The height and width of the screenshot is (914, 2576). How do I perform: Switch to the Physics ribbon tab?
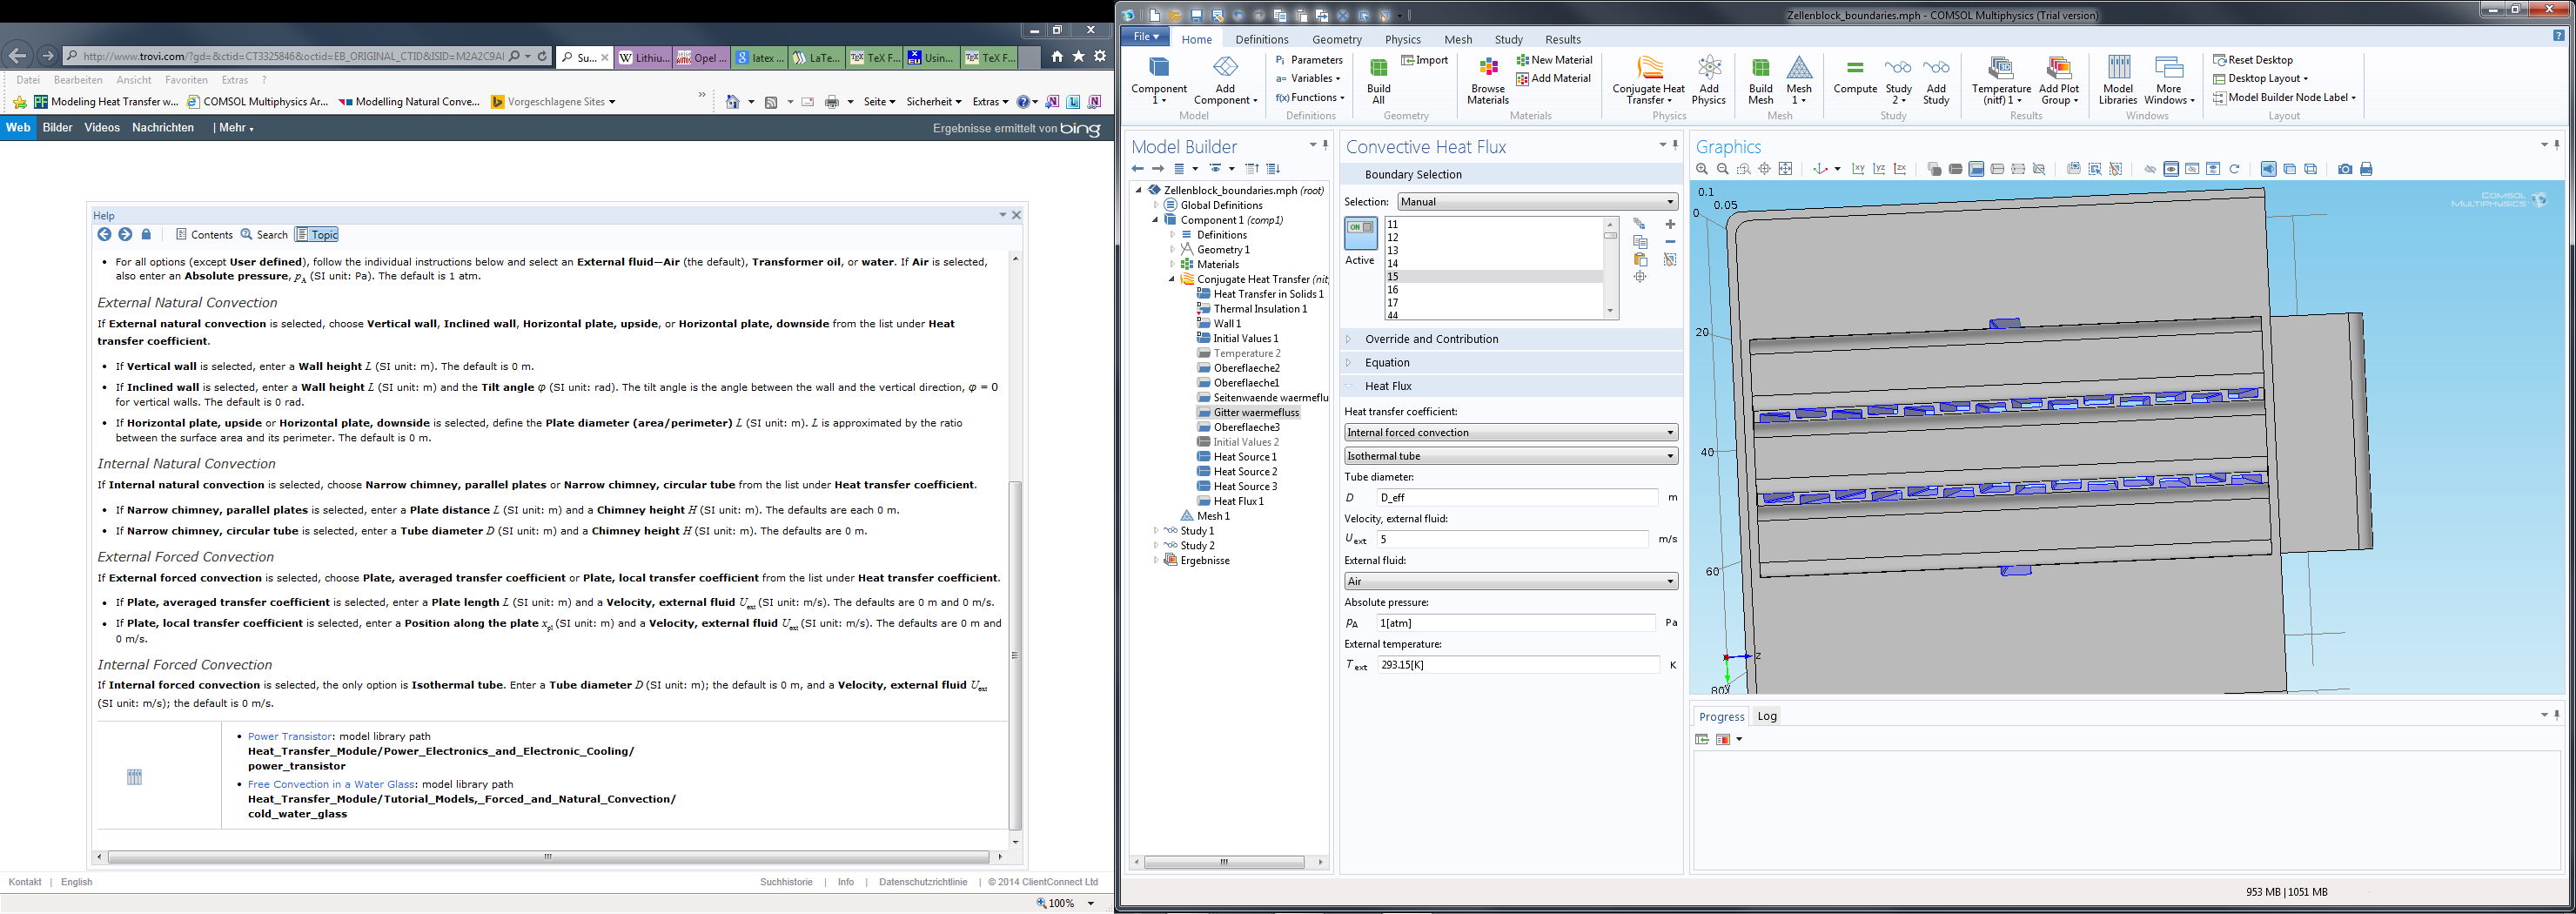[x=1402, y=40]
